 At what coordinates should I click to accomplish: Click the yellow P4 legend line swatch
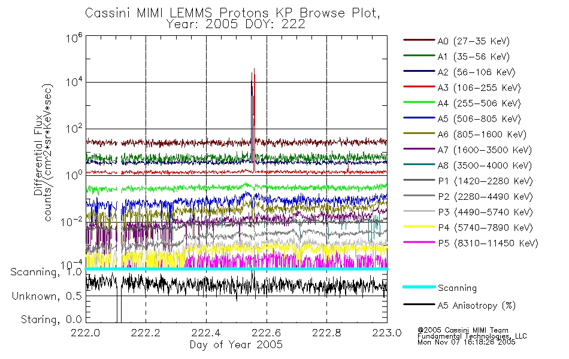point(419,227)
